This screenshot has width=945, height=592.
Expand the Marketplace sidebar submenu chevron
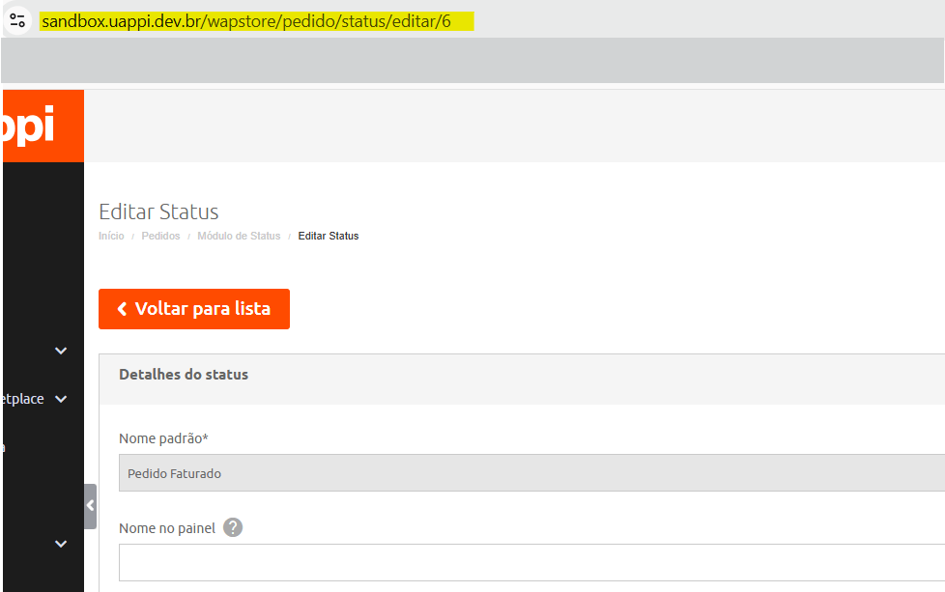coord(61,399)
